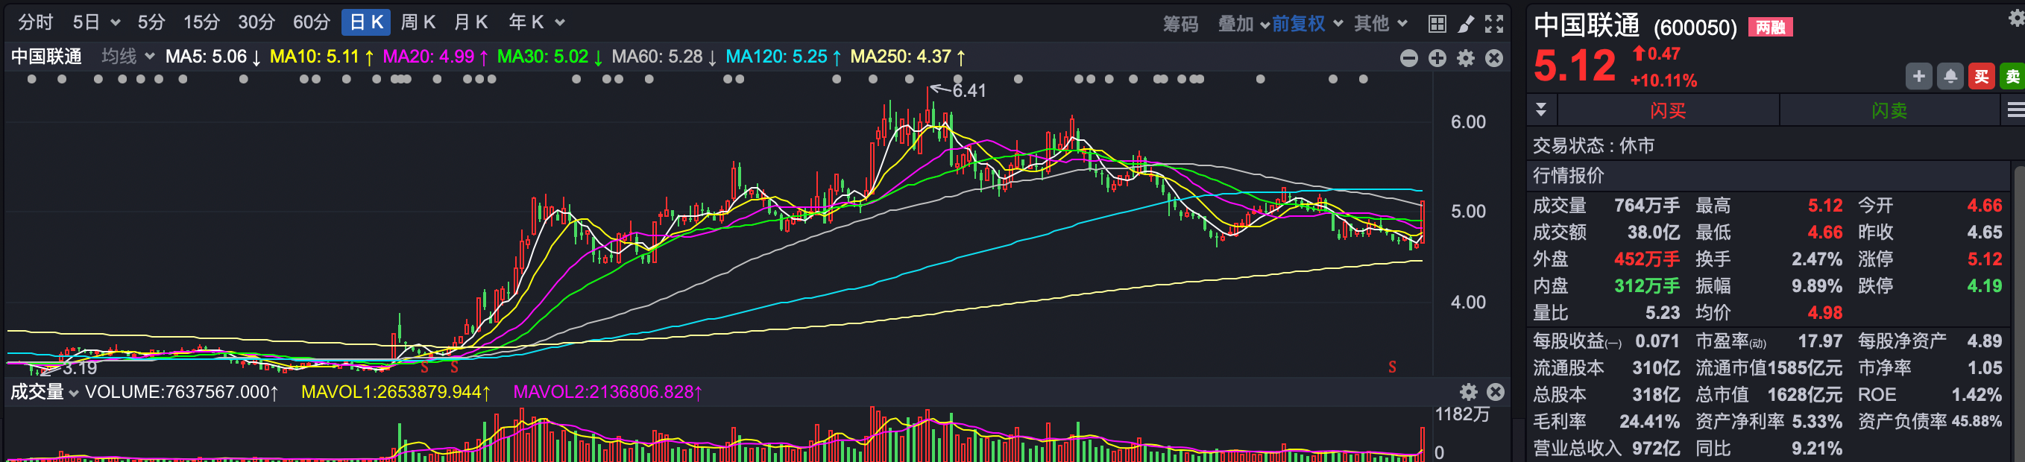Zoom out the K-line chart with minus icon

coord(1408,58)
